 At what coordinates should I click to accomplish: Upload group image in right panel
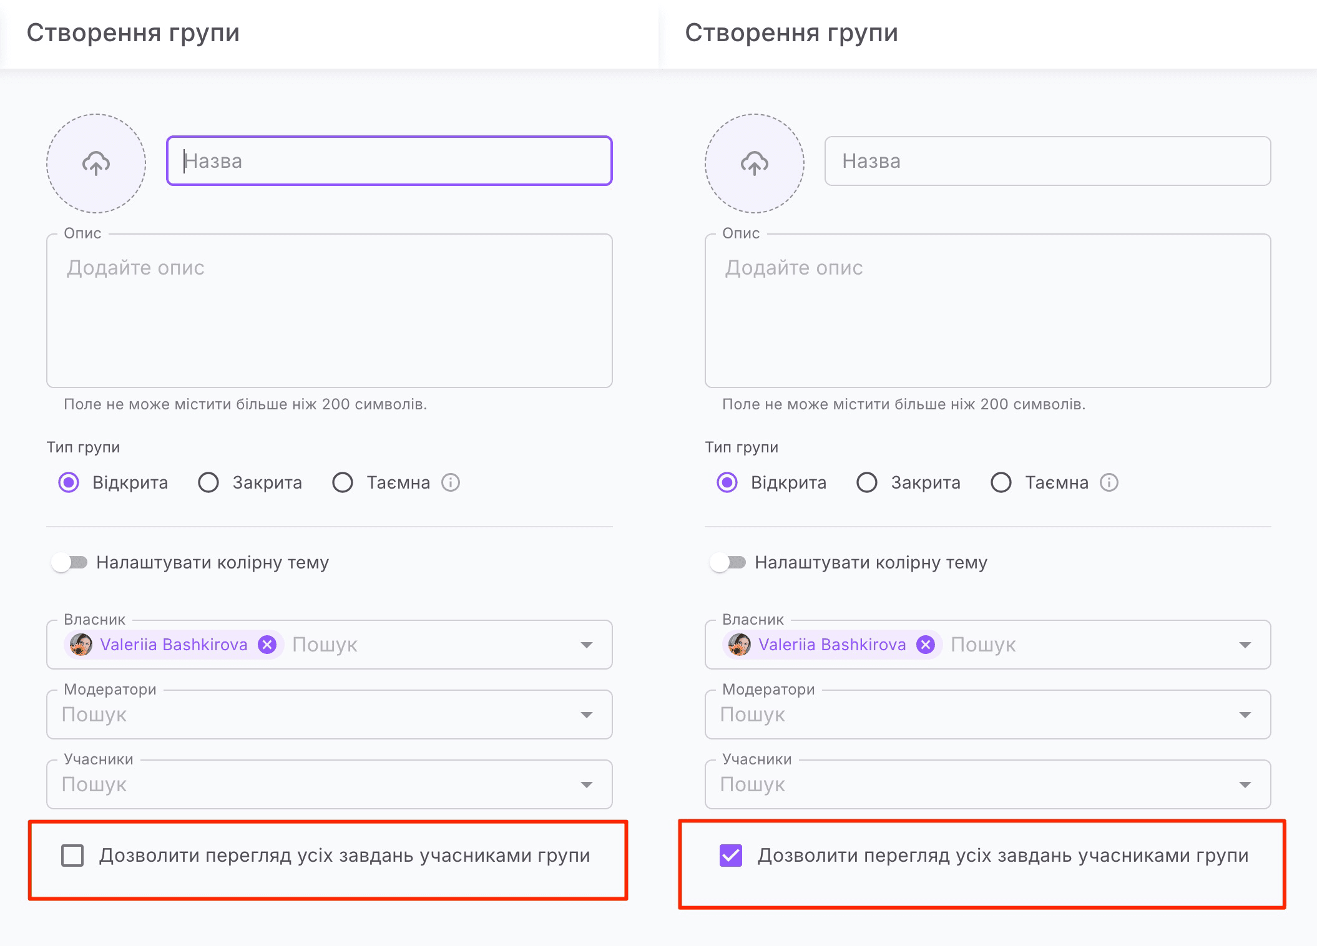tap(755, 163)
